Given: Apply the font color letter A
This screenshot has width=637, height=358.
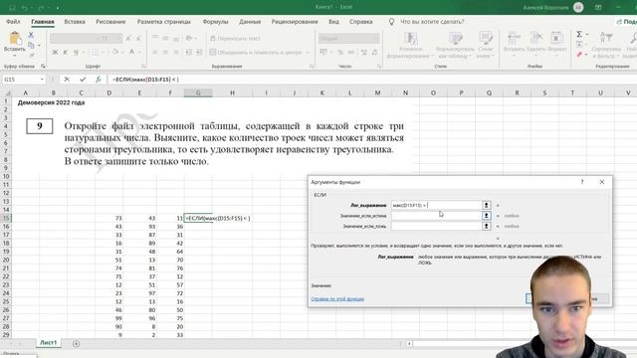Looking at the screenshot, I should [x=132, y=52].
